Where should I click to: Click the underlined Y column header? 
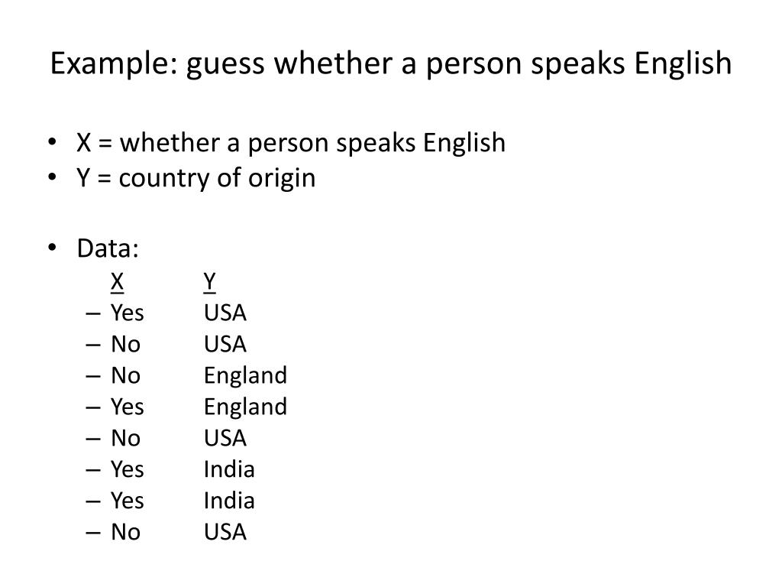click(209, 283)
